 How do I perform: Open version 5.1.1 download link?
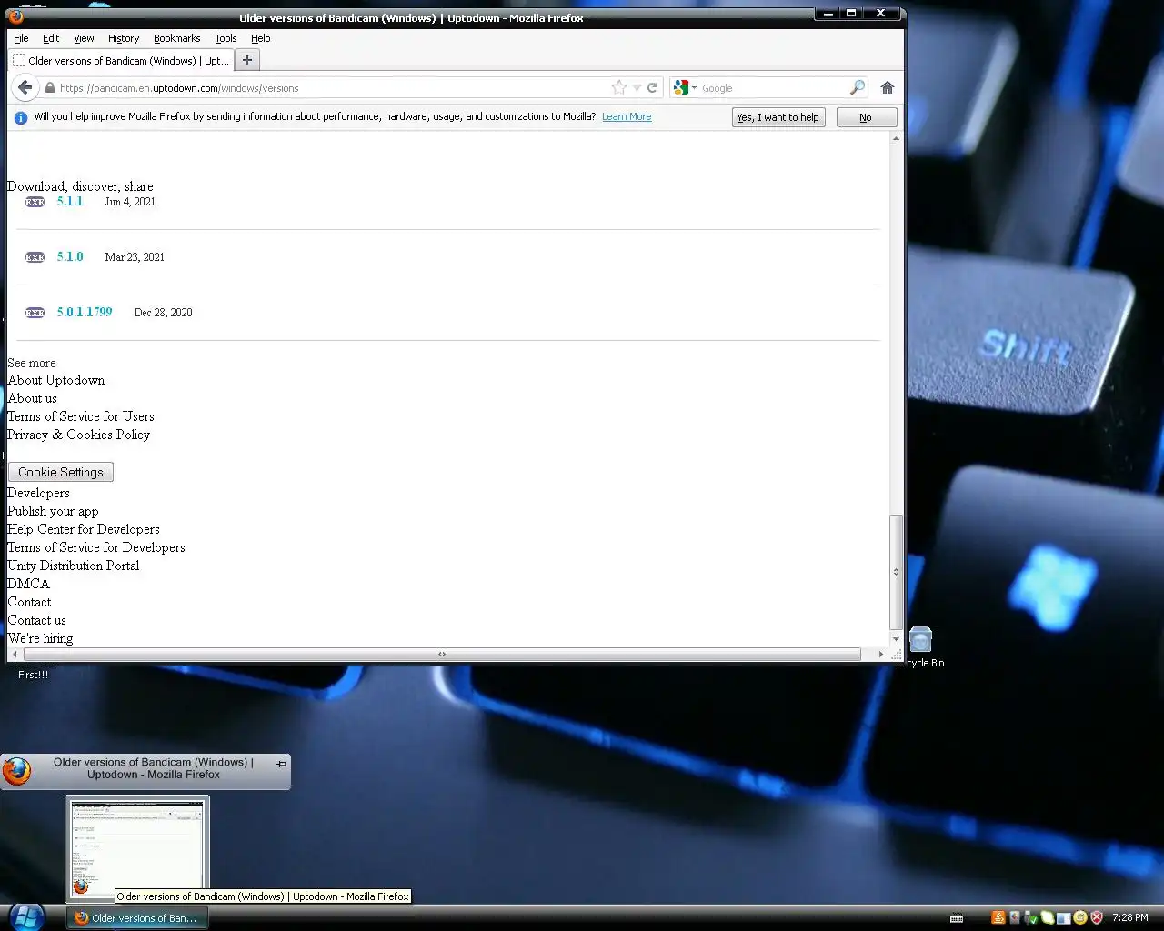pyautogui.click(x=70, y=201)
